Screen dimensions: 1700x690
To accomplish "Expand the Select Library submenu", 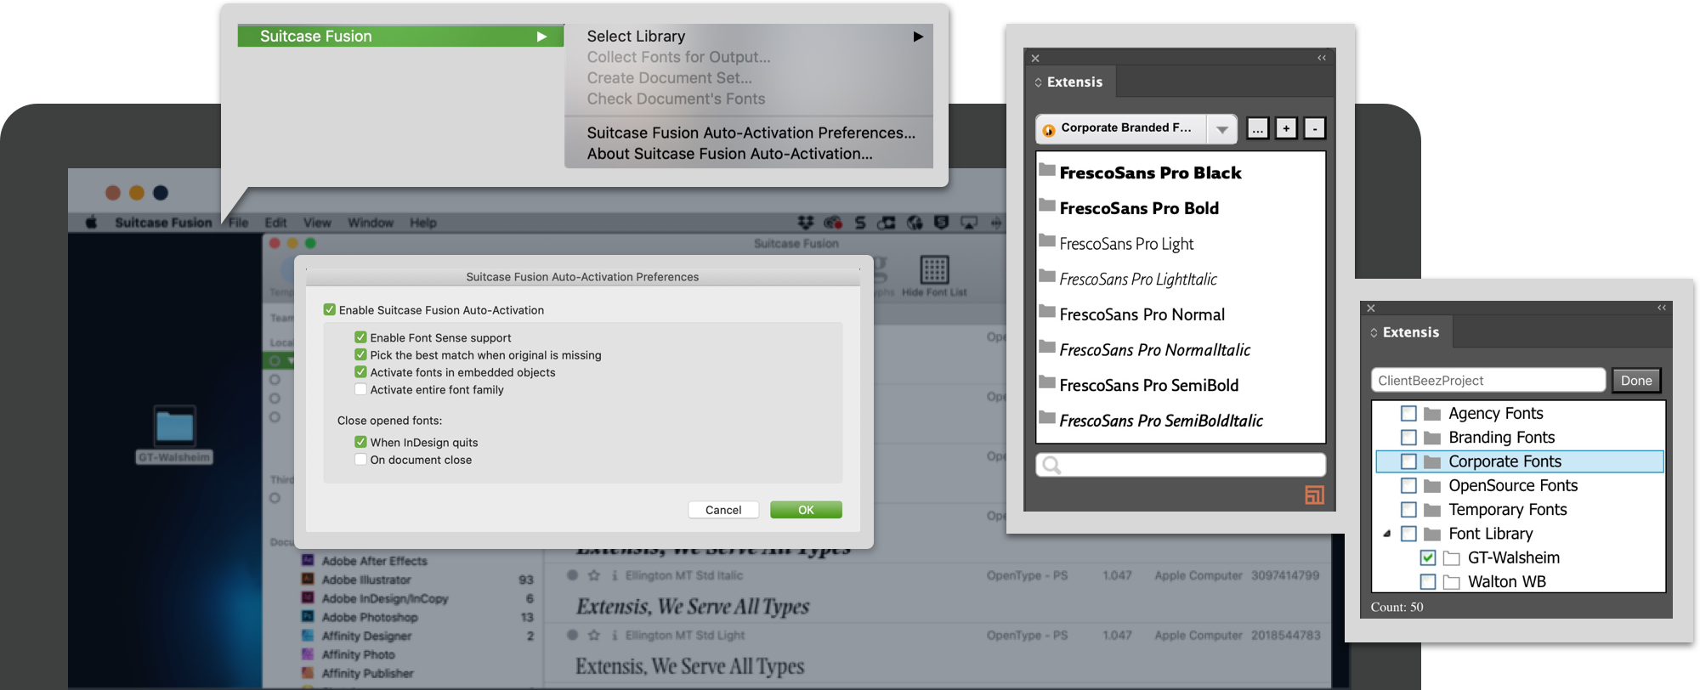I will pos(918,37).
